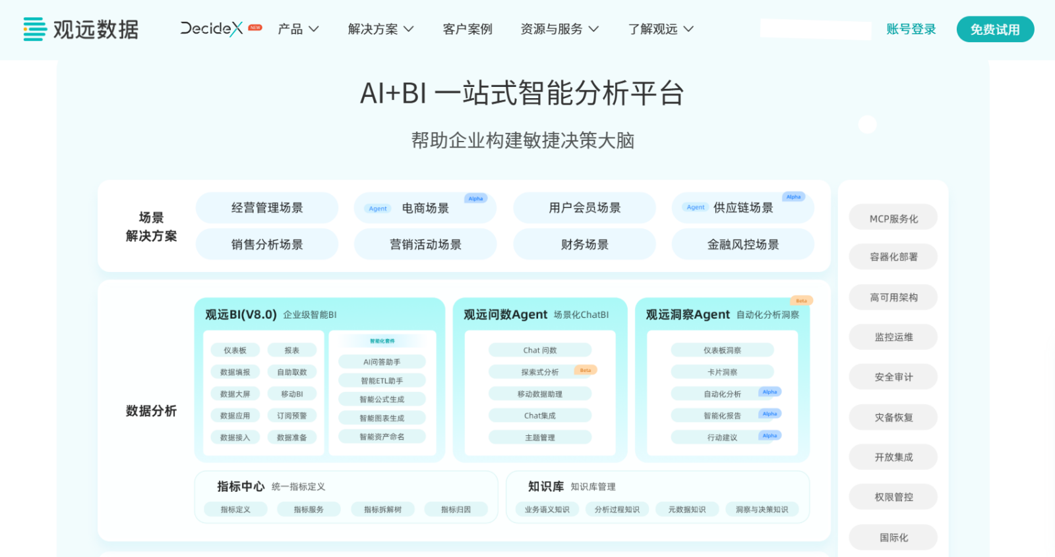Click the 订阅预警 feature tag
The height and width of the screenshot is (557, 1055).
pyautogui.click(x=292, y=415)
